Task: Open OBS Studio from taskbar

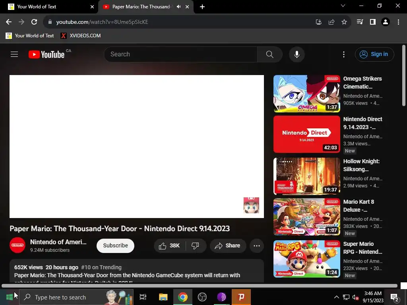Action: tap(202, 297)
